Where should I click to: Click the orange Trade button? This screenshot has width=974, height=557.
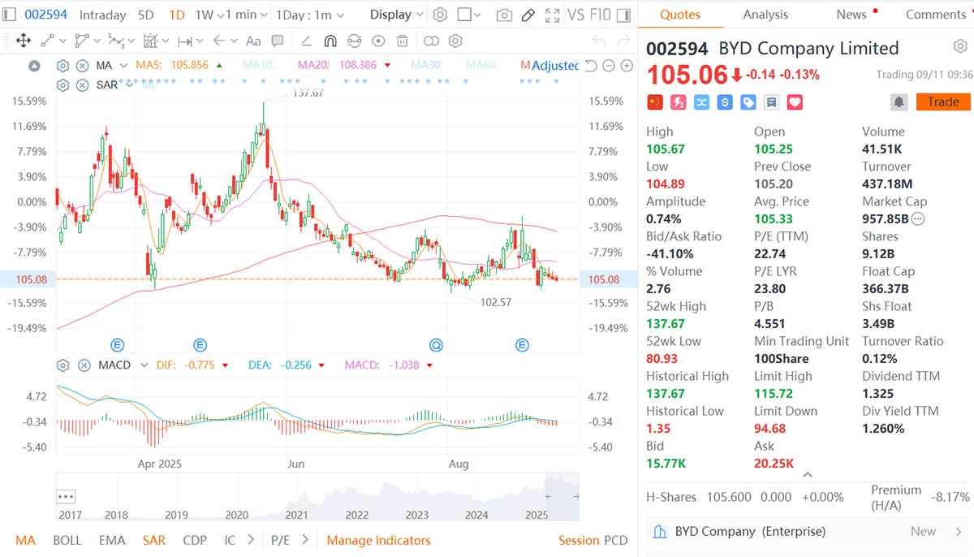coord(943,101)
